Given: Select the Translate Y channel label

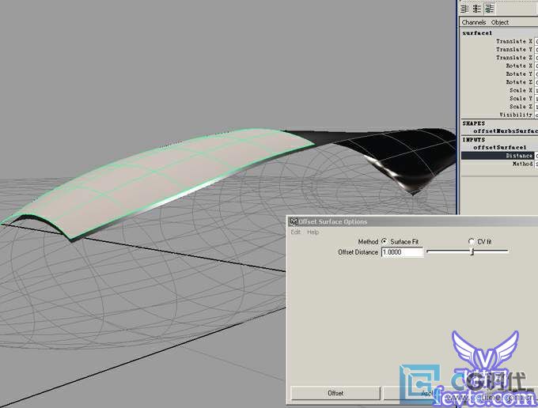Looking at the screenshot, I should pyautogui.click(x=514, y=49).
